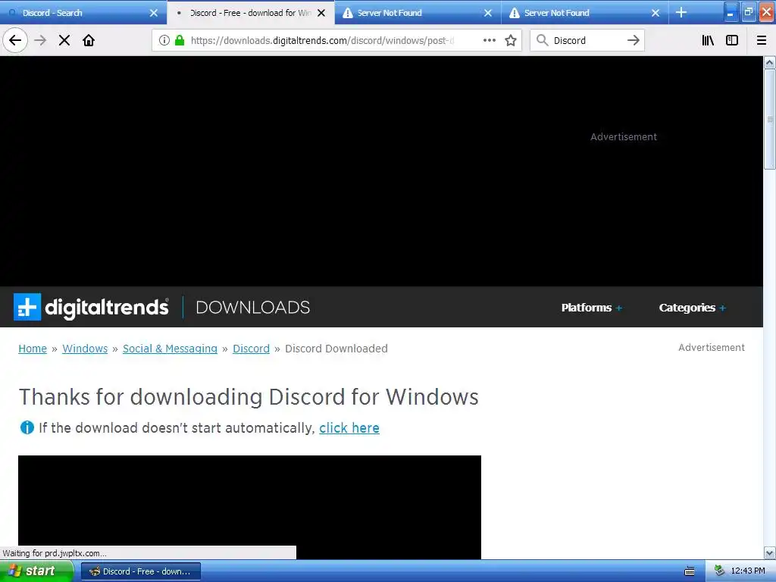Select Discord - Free taskbar window button
This screenshot has width=776, height=582.
coord(140,571)
